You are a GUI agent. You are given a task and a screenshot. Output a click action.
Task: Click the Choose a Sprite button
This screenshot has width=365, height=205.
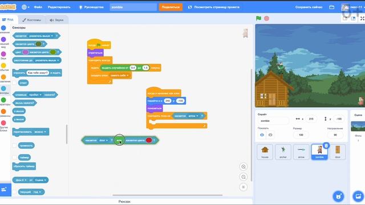click(338, 196)
